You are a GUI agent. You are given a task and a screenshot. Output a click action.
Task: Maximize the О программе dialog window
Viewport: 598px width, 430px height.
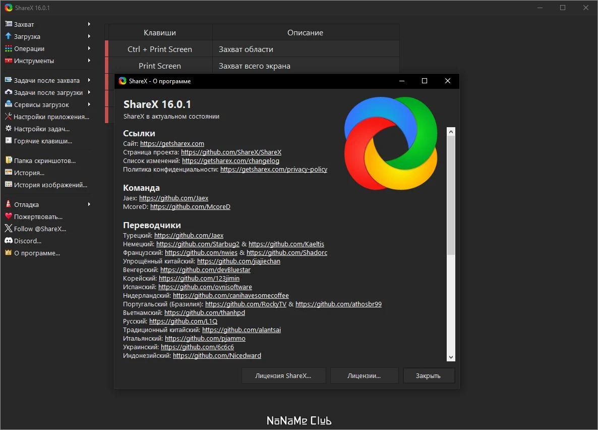pyautogui.click(x=425, y=81)
